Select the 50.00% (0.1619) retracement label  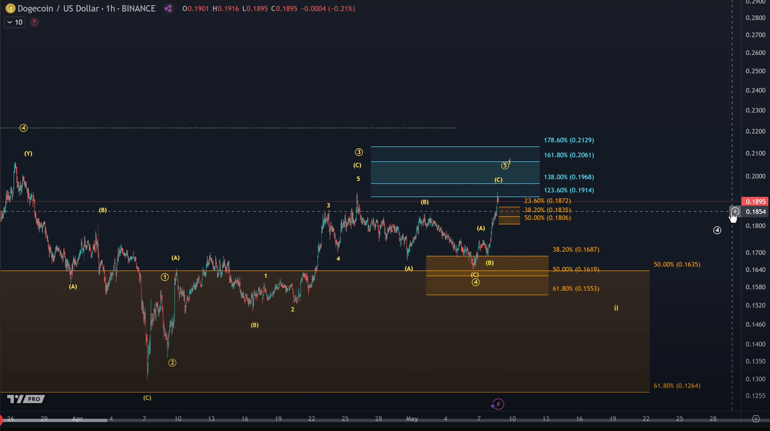tap(576, 269)
